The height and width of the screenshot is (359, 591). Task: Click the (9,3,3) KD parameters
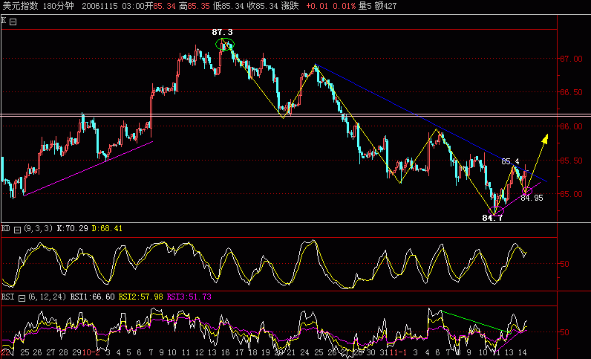pyautogui.click(x=38, y=229)
